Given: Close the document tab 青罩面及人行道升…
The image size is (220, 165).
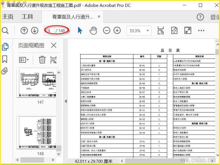Looking at the screenshot, I should click(99, 16).
